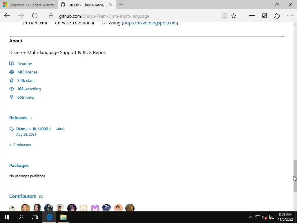Viewport: 297px width, 223px height.
Task: Refresh the GitHub page
Action: click(35, 16)
